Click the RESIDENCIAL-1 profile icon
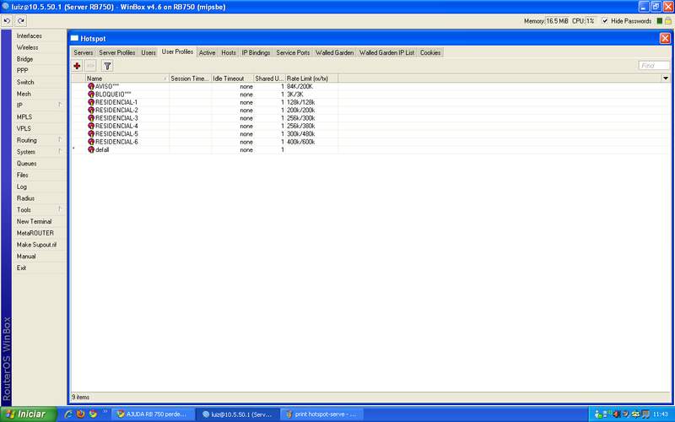 [91, 102]
